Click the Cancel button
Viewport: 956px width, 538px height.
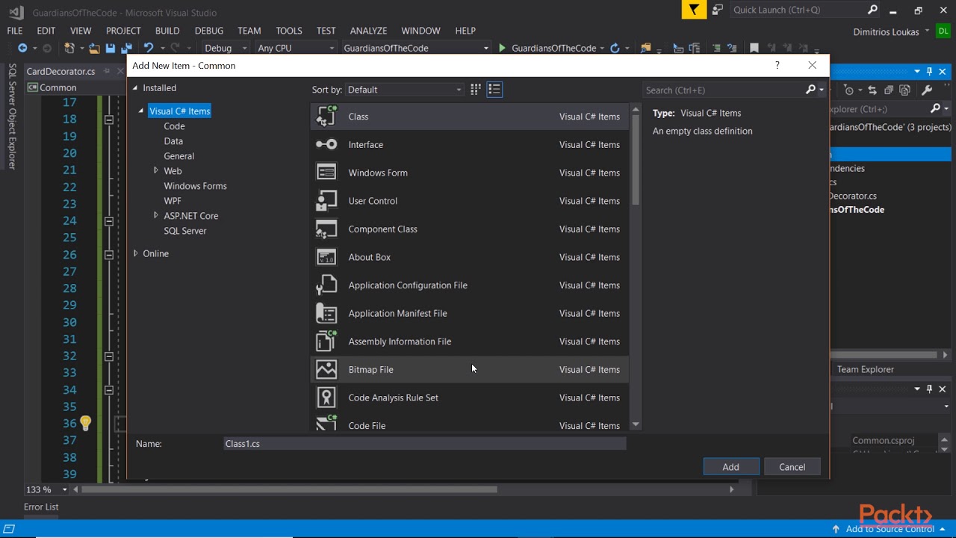click(792, 467)
